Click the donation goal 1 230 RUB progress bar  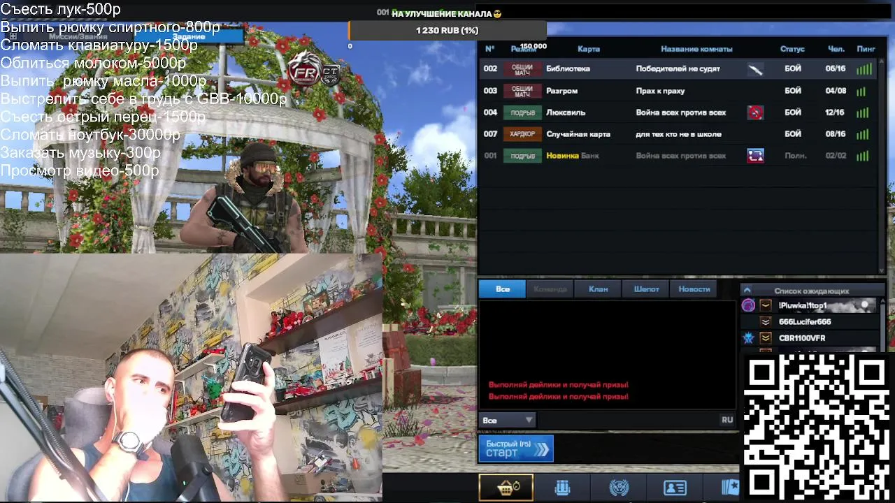[447, 31]
